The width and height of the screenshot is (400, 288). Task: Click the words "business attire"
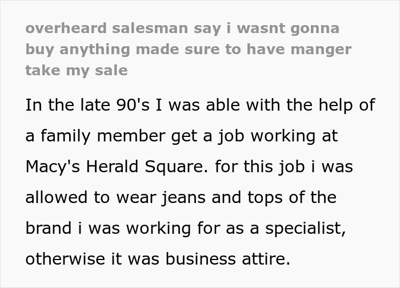[228, 259]
